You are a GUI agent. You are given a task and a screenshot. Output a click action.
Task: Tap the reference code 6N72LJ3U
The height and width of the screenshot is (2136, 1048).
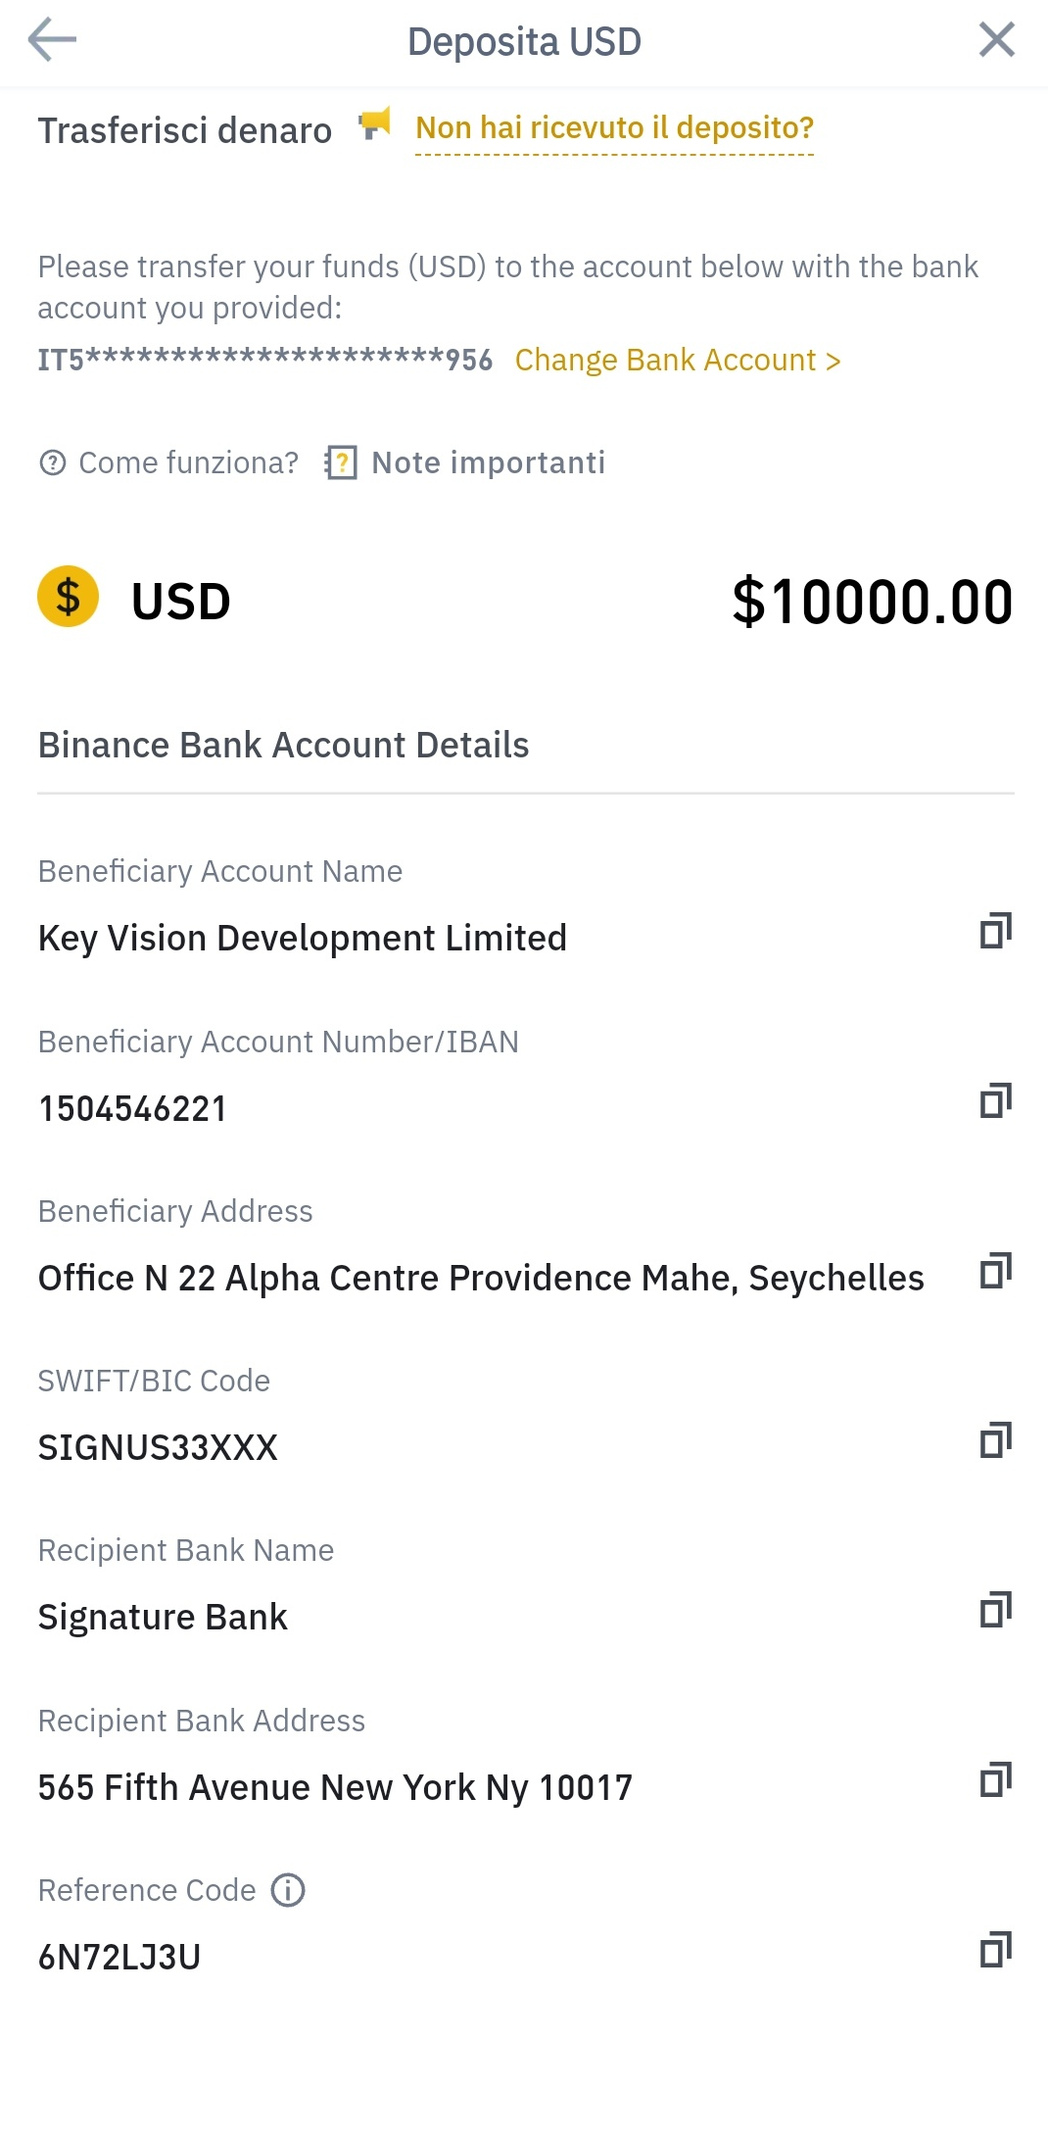pyautogui.click(x=119, y=1957)
